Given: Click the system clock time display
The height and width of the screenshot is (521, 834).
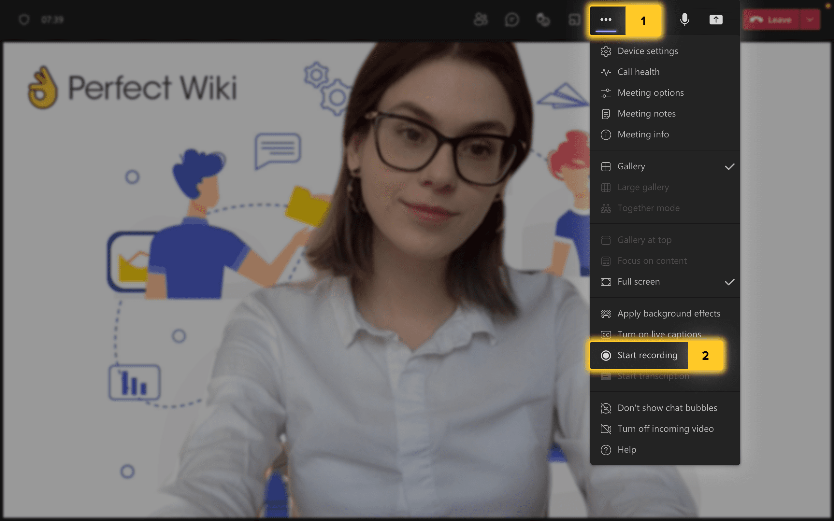Looking at the screenshot, I should coord(51,19).
